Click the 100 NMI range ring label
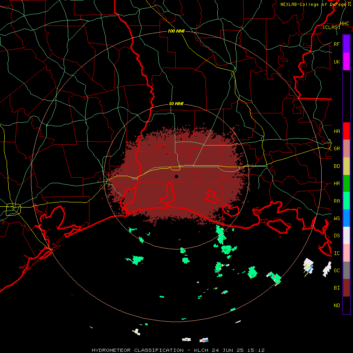The width and height of the screenshot is (353, 353). [x=176, y=31]
